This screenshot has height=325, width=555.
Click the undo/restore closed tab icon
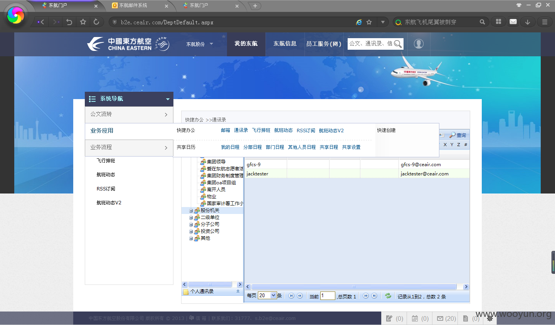tap(69, 22)
